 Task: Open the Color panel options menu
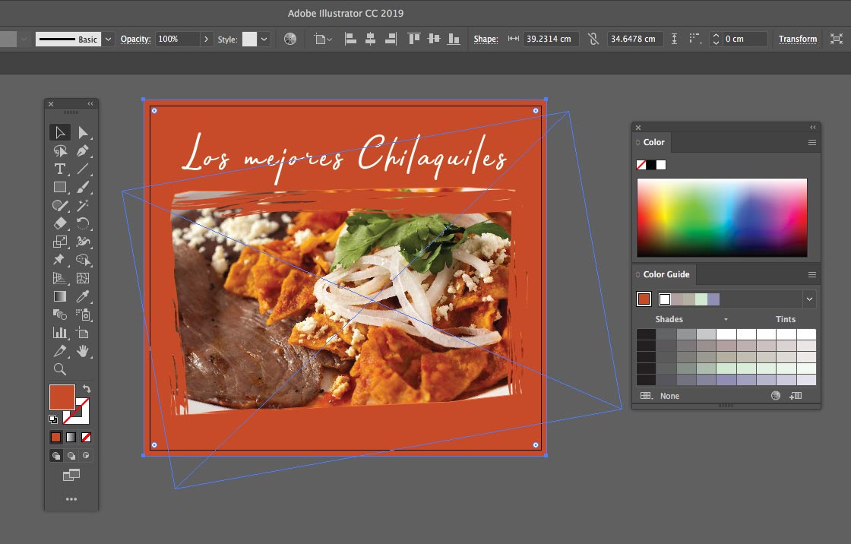coord(811,142)
